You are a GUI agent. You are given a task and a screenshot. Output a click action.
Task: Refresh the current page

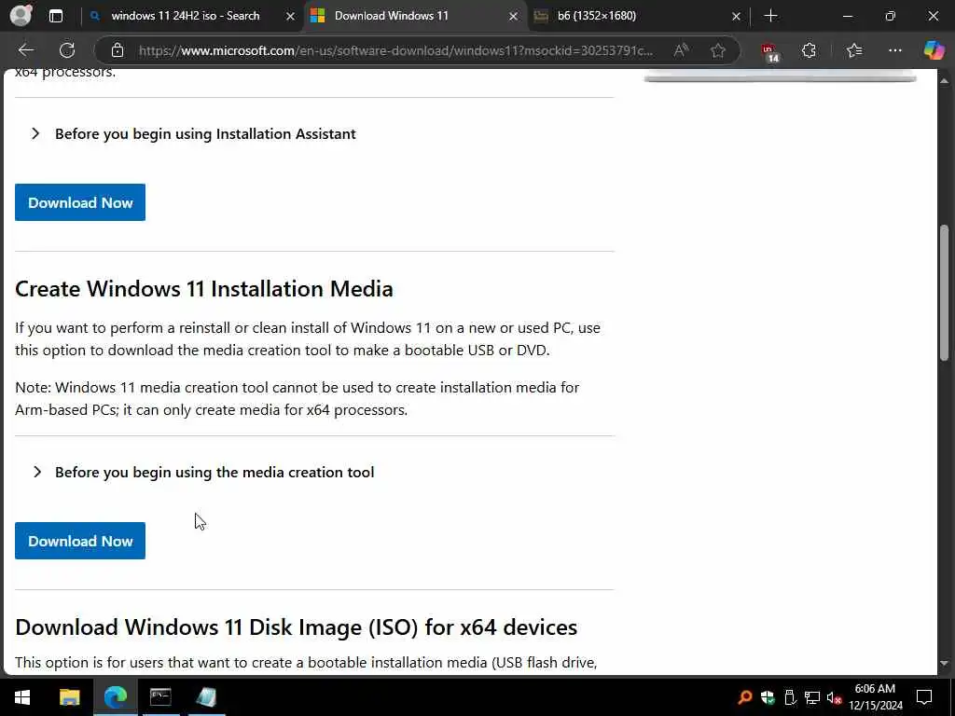click(67, 50)
